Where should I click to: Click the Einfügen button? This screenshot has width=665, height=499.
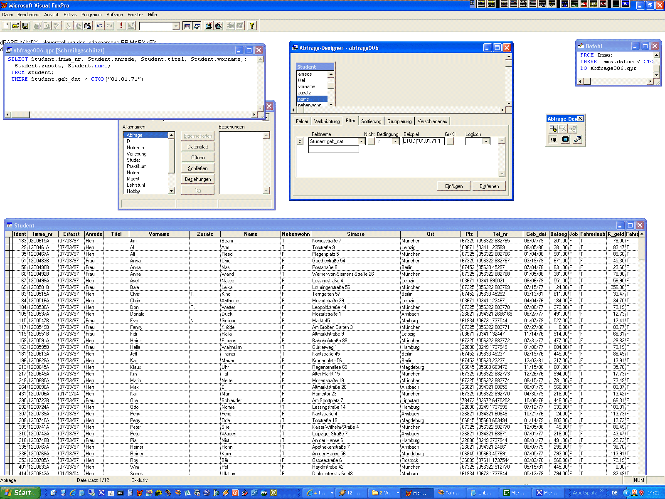pyautogui.click(x=454, y=186)
